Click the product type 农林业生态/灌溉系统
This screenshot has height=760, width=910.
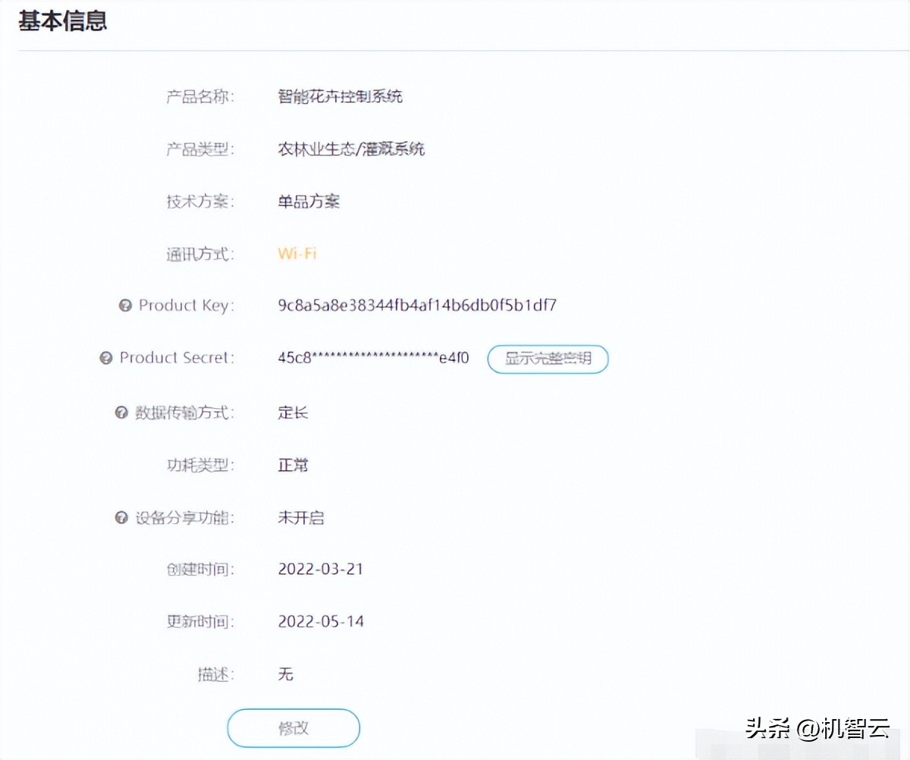pos(351,149)
